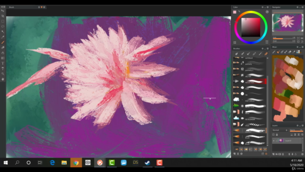Toggle the swap color arrow in Color panel
The height and width of the screenshot is (172, 305).
click(239, 11)
